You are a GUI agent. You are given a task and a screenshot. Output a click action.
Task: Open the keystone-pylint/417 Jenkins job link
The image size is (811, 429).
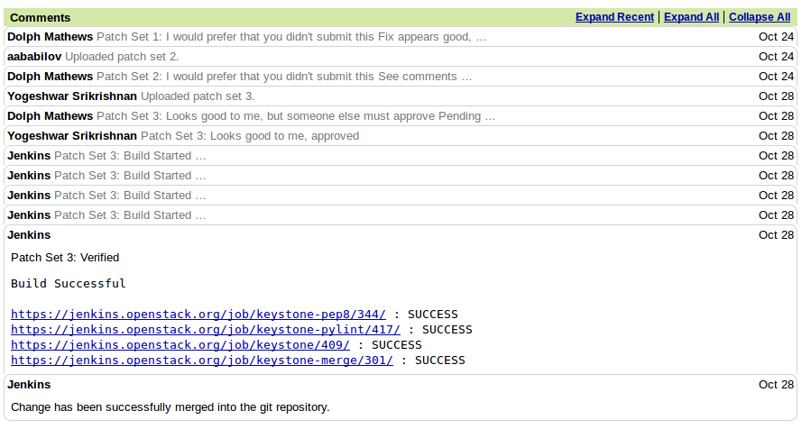point(206,329)
